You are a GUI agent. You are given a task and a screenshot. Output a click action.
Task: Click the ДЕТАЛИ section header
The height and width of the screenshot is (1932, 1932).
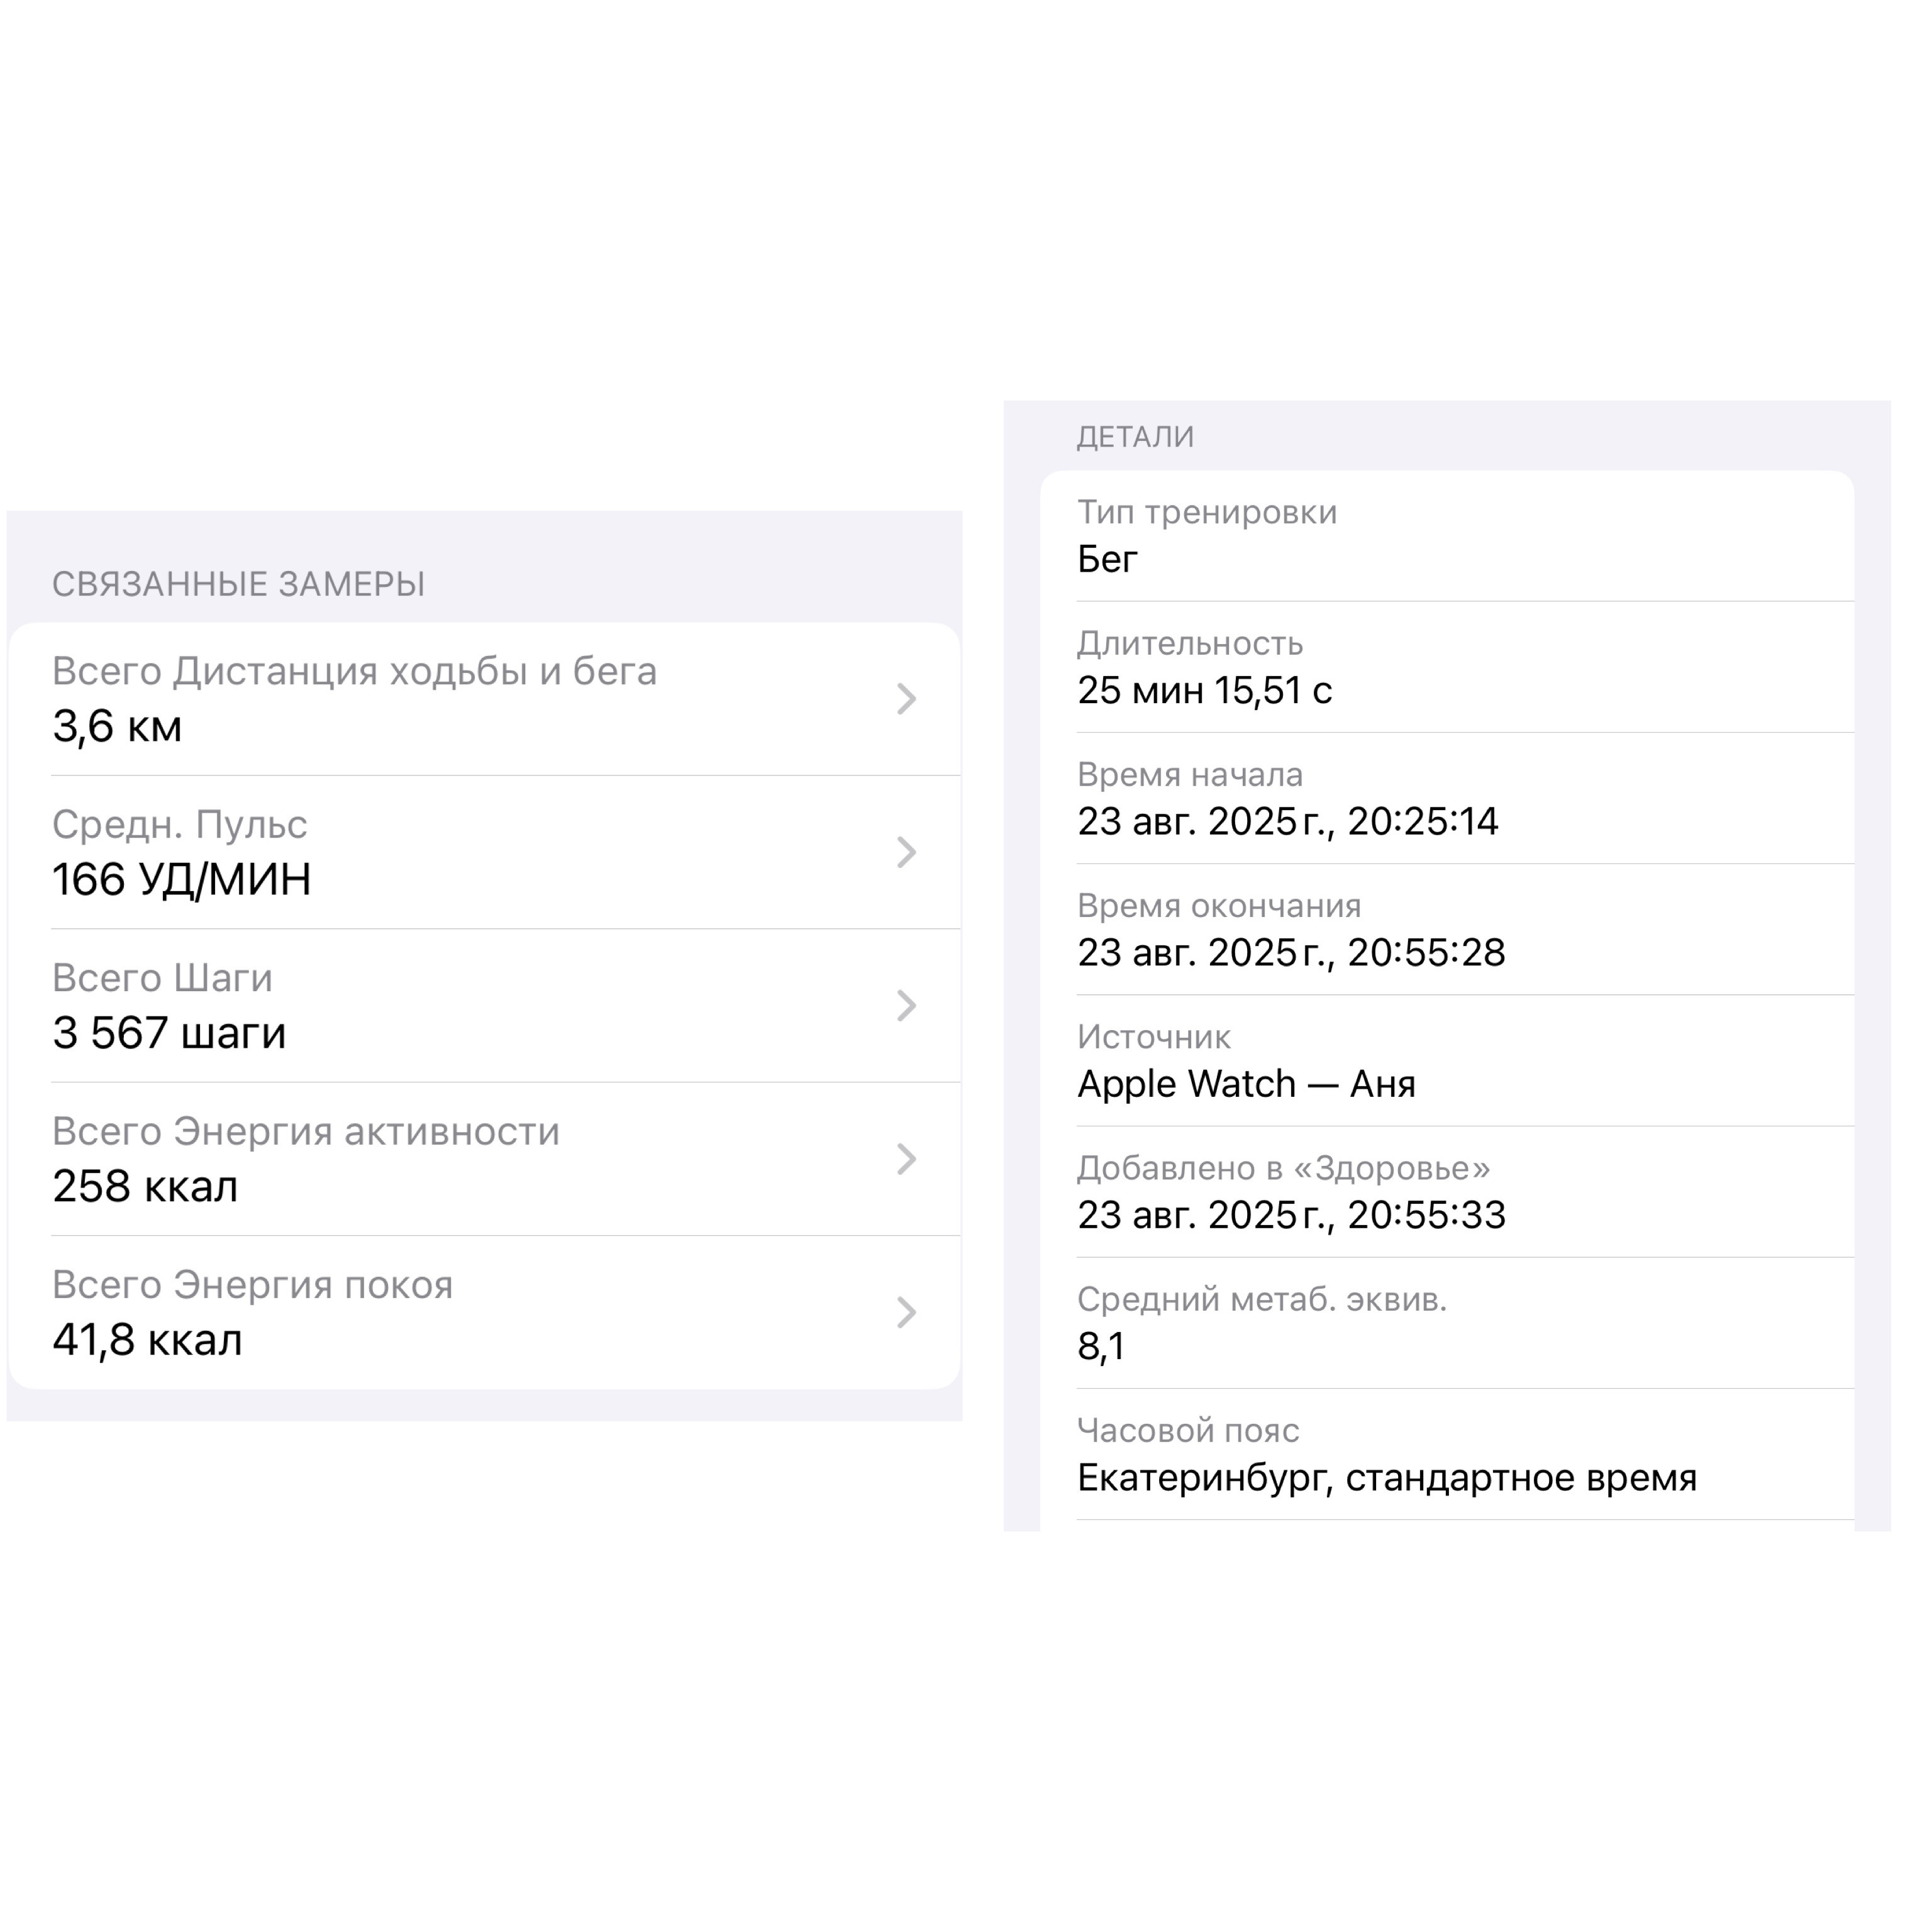pyautogui.click(x=1135, y=437)
